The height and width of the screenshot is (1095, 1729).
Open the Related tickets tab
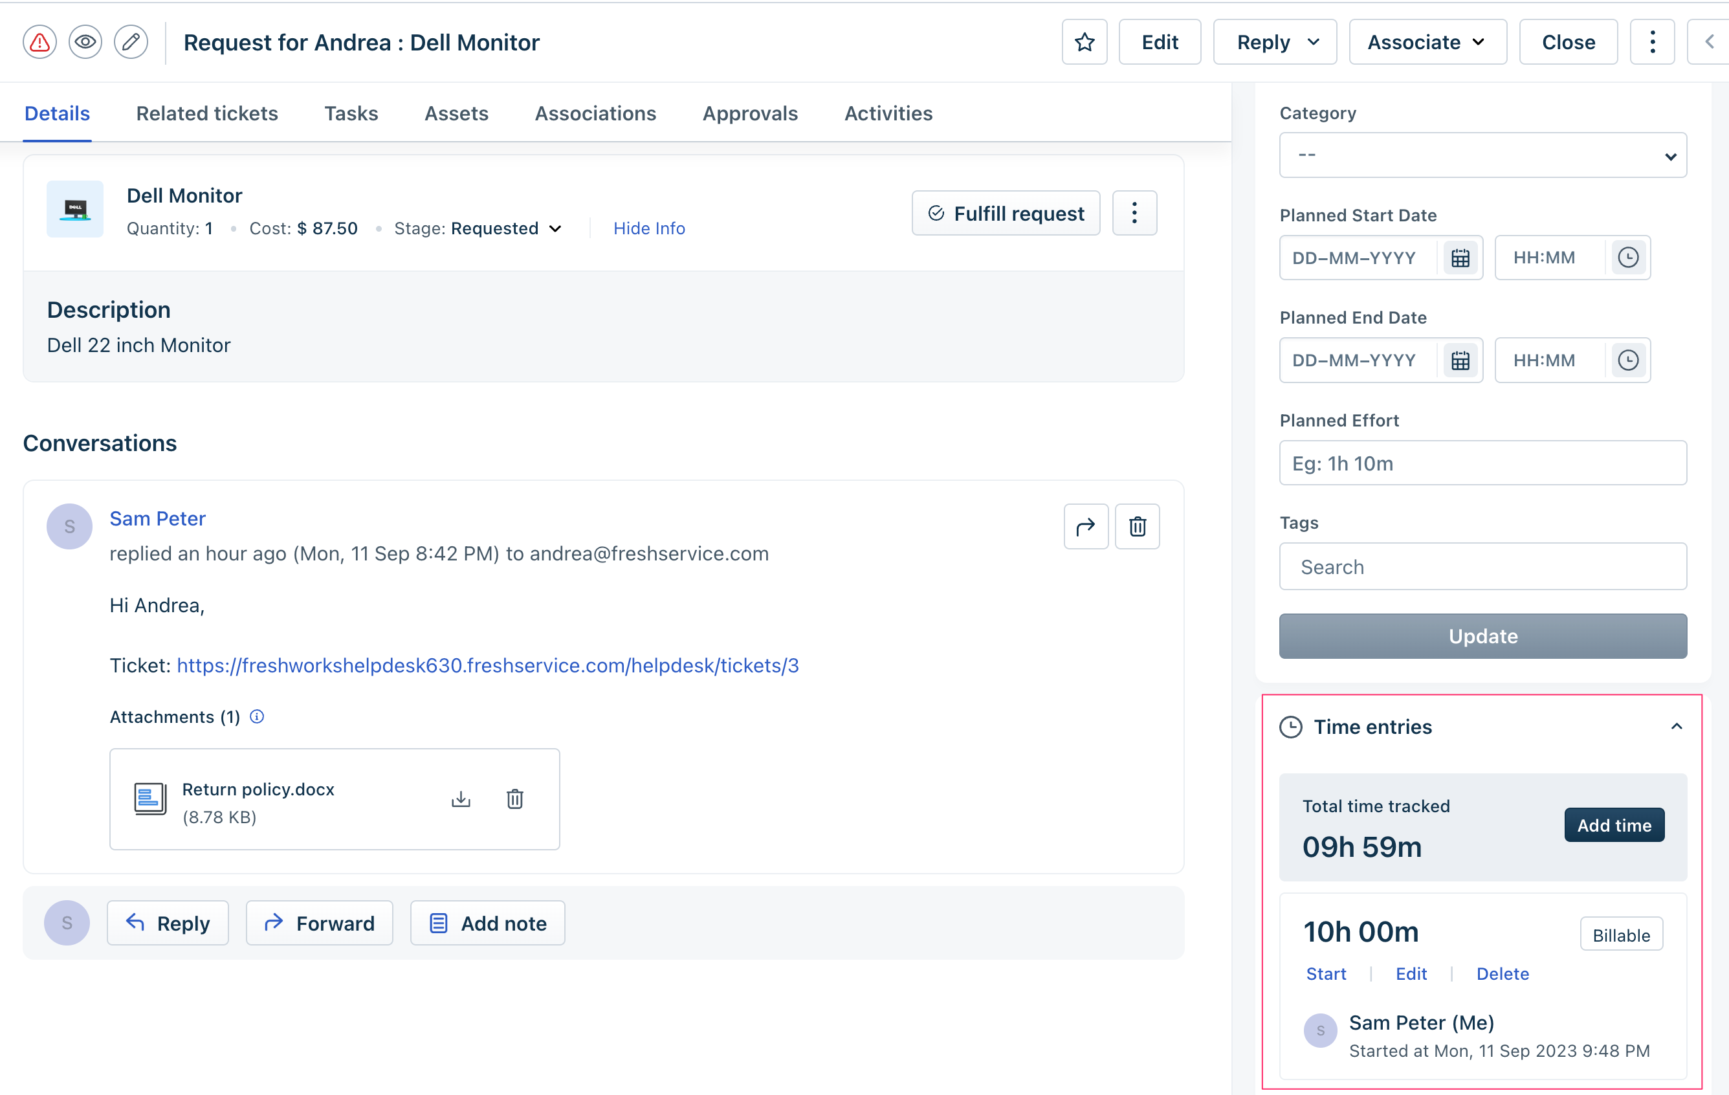[207, 113]
